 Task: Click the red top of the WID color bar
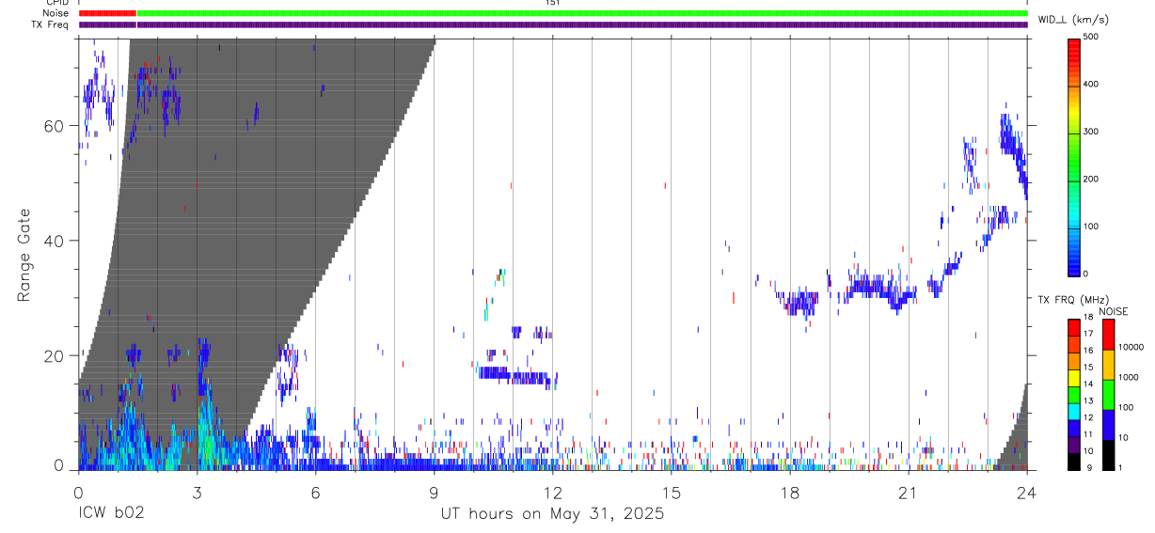(1073, 45)
